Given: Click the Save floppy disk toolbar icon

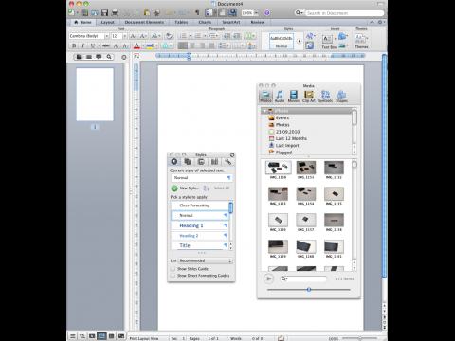Looking at the screenshot, I should coord(104,13).
